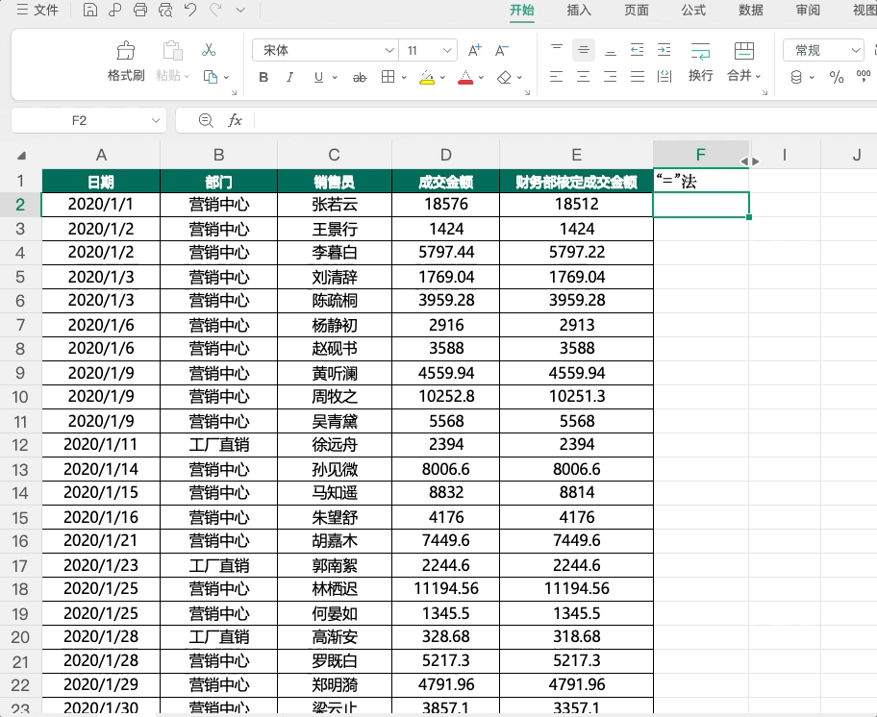Image resolution: width=877 pixels, height=717 pixels.
Task: Click the Select All corner triangle
Action: click(x=21, y=156)
